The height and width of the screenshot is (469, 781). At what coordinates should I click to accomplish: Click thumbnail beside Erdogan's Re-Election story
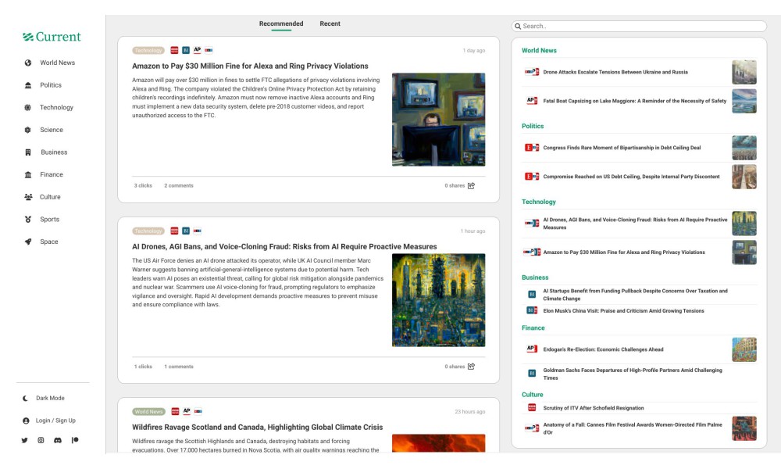coord(744,350)
